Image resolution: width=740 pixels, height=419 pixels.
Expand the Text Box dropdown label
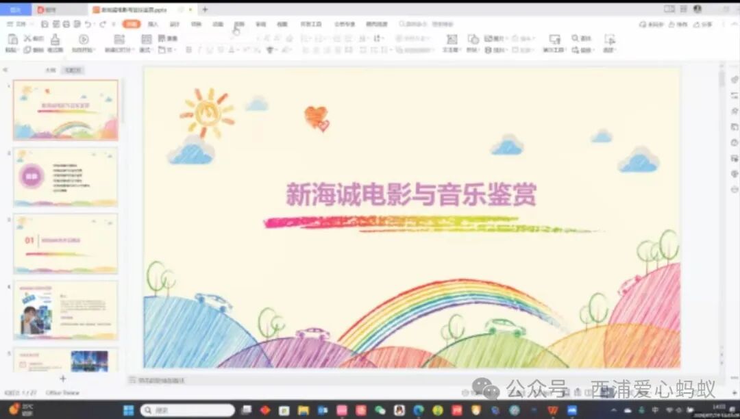pyautogui.click(x=451, y=49)
